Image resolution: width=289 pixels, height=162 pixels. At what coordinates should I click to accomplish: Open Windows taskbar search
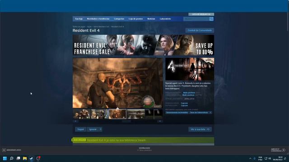tap(12, 158)
